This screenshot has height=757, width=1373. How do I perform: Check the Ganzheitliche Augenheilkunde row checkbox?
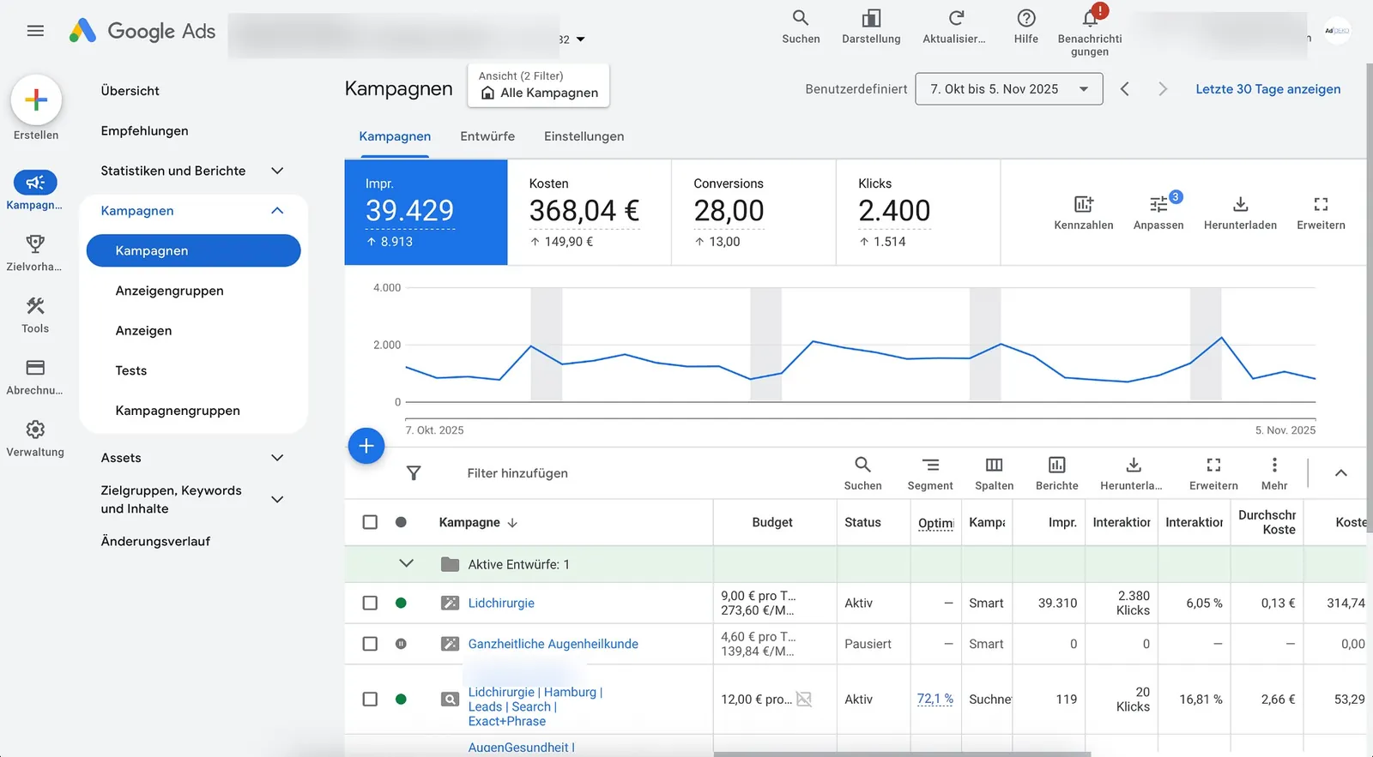(370, 644)
